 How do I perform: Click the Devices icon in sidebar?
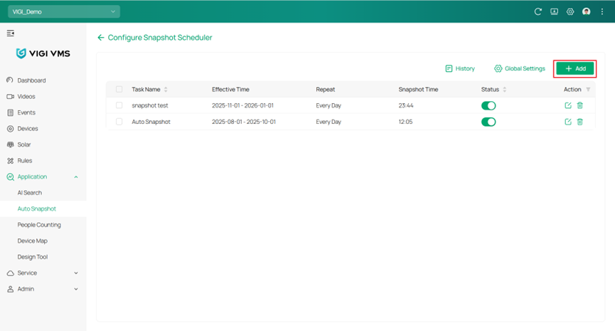click(x=10, y=128)
